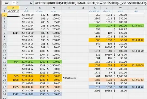The height and width of the screenshot is (99, 147).
Task: Select column V header
Action: pos(107,8)
